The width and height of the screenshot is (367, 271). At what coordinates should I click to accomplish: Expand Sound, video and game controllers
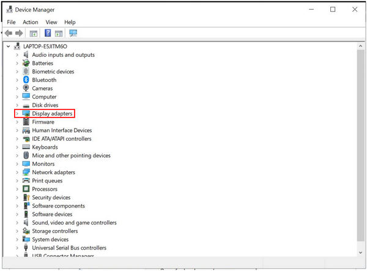(17, 223)
